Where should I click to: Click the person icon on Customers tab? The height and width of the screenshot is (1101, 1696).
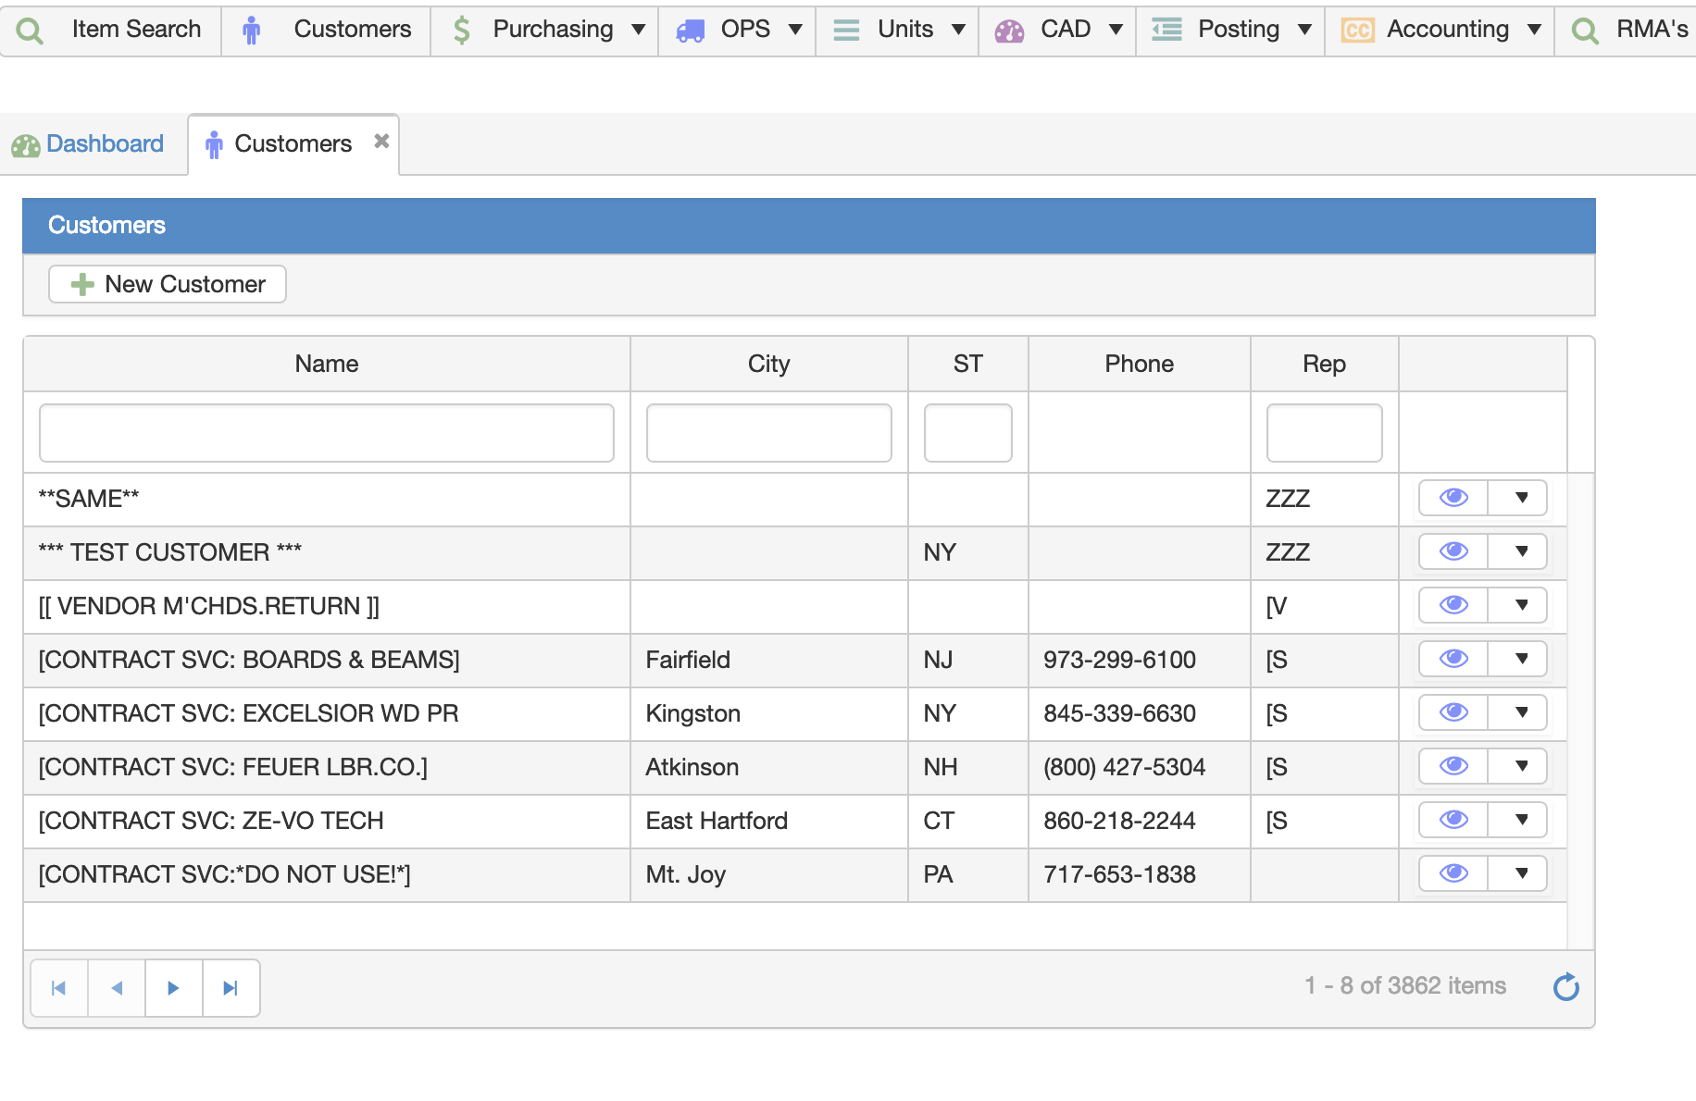pyautogui.click(x=214, y=144)
